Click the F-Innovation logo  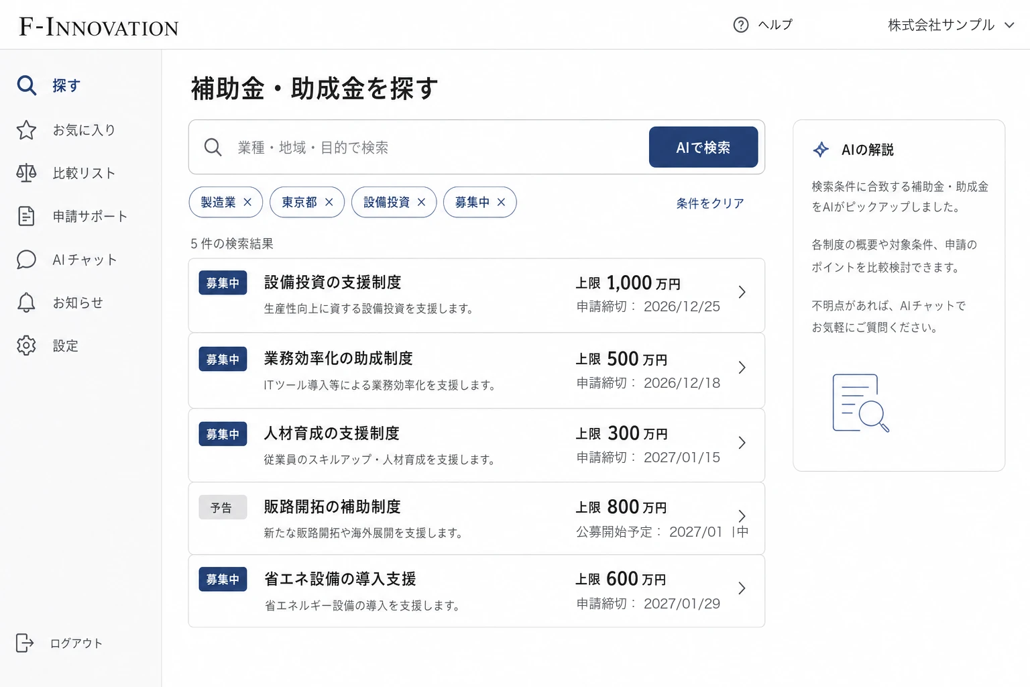(x=99, y=27)
